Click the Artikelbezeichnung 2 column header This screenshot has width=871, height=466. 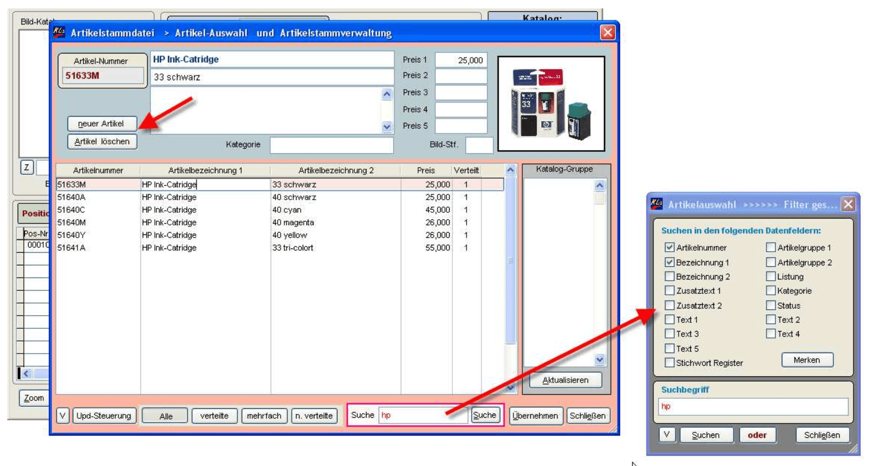(x=336, y=170)
